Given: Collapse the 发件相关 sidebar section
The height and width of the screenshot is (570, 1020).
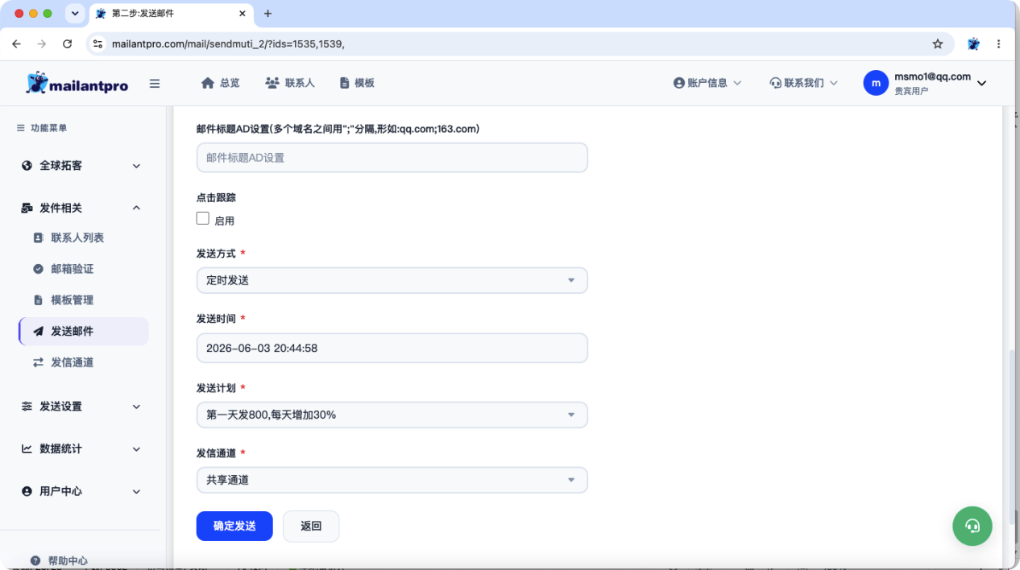Looking at the screenshot, I should click(136, 208).
